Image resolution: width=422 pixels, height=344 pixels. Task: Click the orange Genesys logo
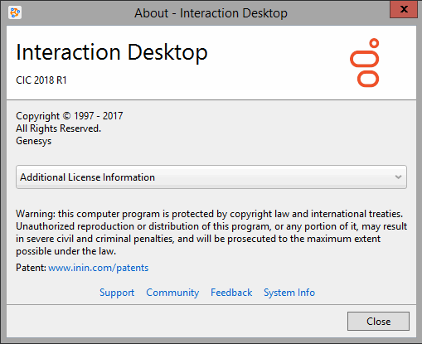pos(365,63)
